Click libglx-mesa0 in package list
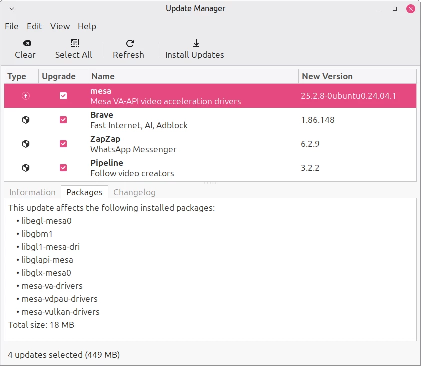This screenshot has height=366, width=421. pyautogui.click(x=46, y=273)
